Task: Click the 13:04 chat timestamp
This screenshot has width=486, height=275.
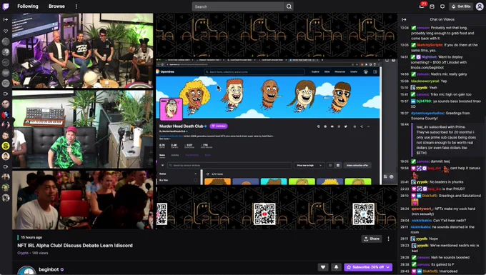Action: point(405,28)
